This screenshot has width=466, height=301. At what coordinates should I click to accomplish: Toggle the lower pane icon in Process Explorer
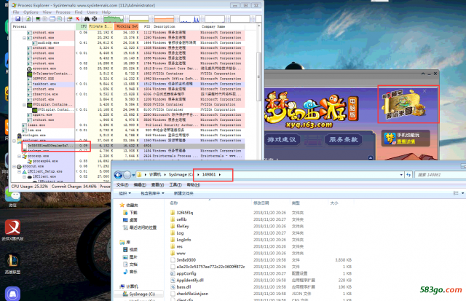tap(52, 19)
